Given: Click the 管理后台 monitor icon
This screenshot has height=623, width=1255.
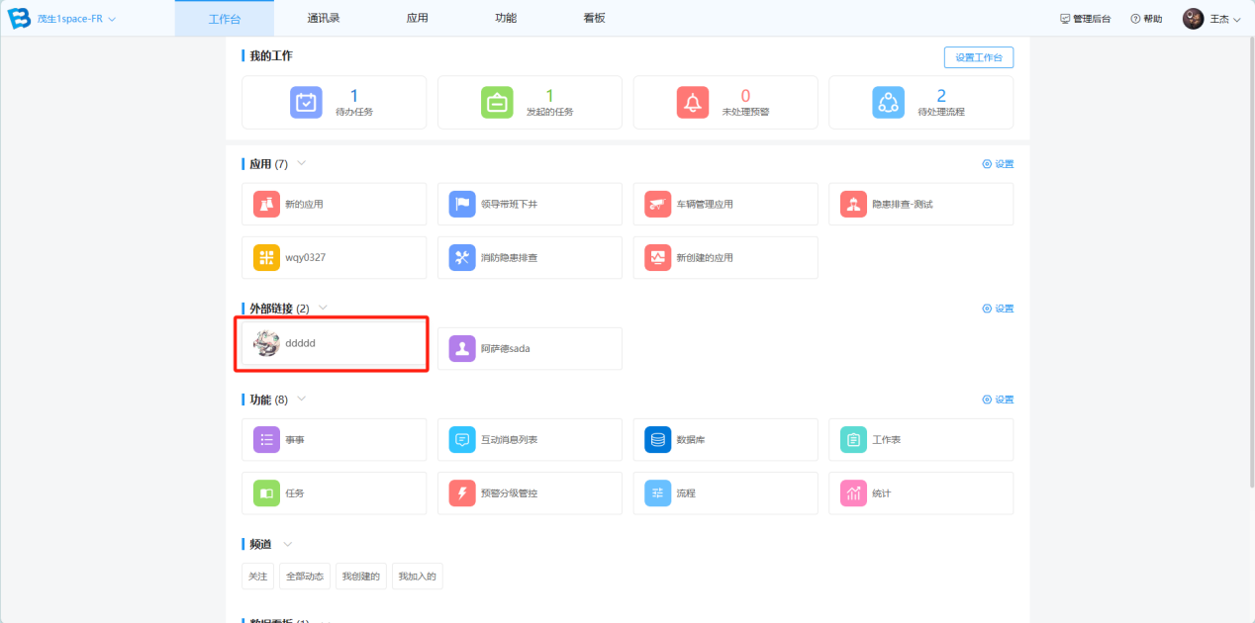Looking at the screenshot, I should pos(1065,19).
